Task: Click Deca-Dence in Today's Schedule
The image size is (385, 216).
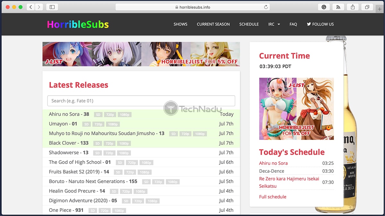Action: 272,171
